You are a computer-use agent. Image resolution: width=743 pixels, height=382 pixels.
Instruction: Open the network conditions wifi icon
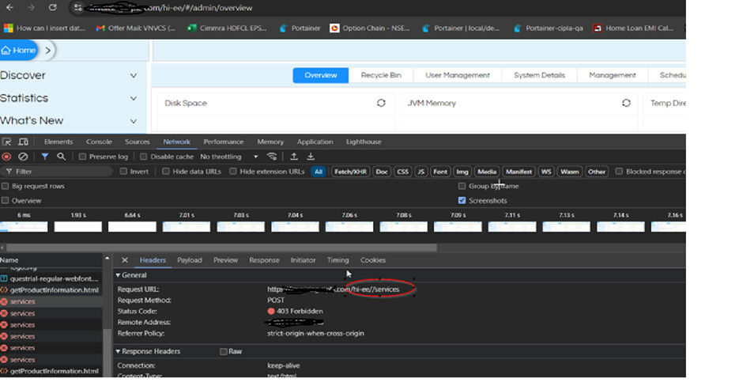(272, 157)
